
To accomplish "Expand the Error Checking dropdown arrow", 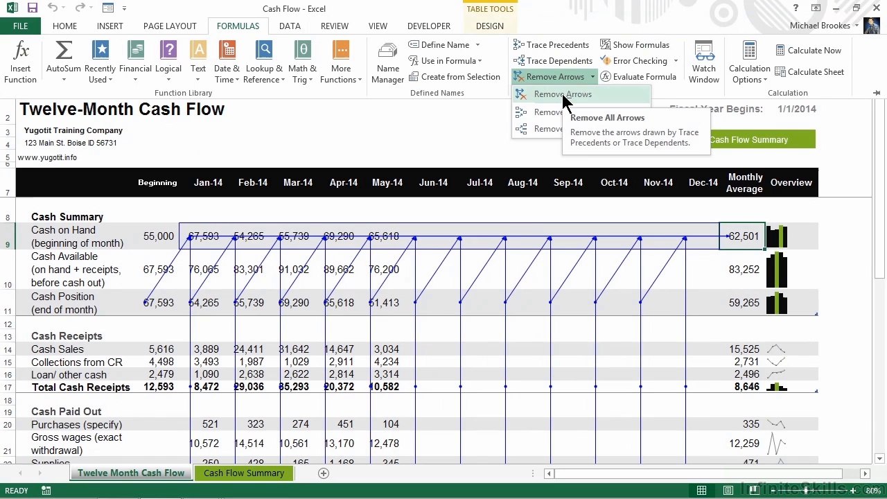I will pyautogui.click(x=676, y=61).
